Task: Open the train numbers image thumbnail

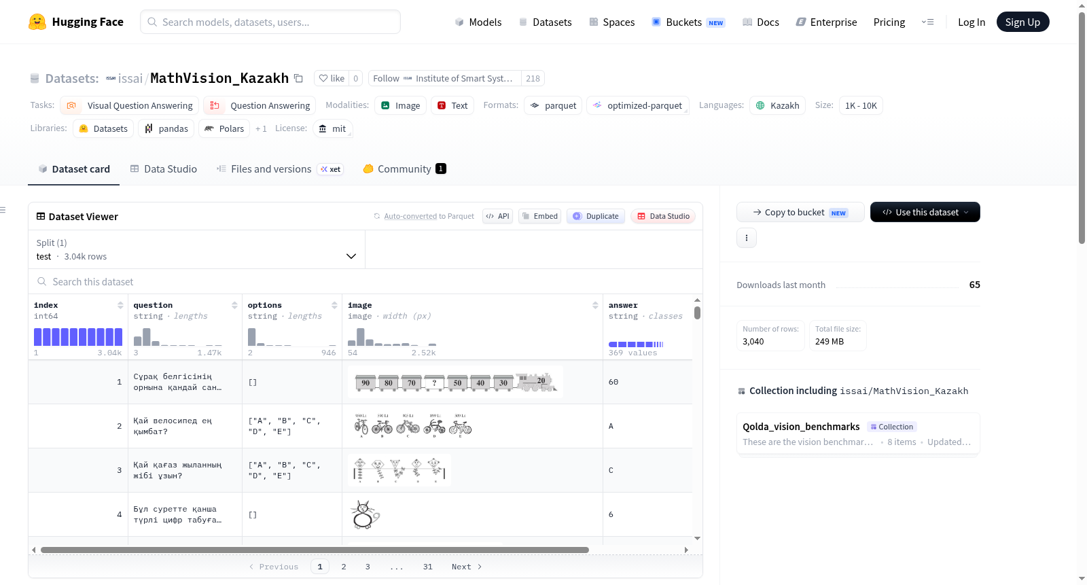Action: click(455, 382)
